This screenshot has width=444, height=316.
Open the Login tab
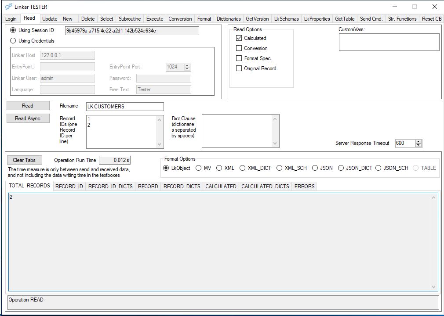point(11,19)
